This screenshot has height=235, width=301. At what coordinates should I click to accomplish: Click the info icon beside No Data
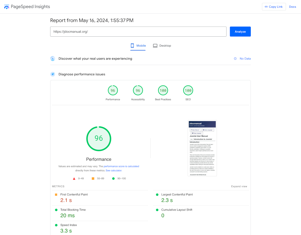click(235, 58)
